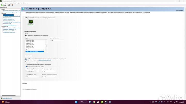Open the refresh rate 144 Гц dropdown
The width and height of the screenshot is (186, 104).
coord(57,40)
